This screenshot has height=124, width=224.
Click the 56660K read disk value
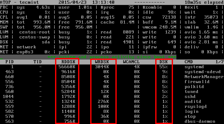[68, 67]
